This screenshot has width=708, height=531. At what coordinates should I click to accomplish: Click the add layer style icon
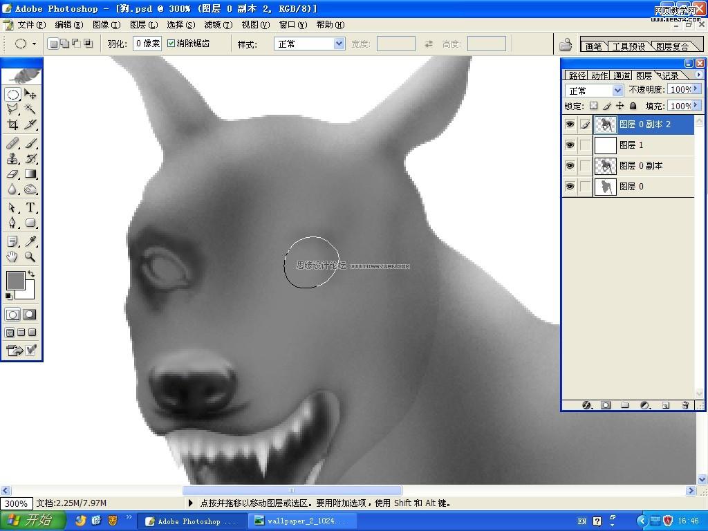[x=587, y=405]
